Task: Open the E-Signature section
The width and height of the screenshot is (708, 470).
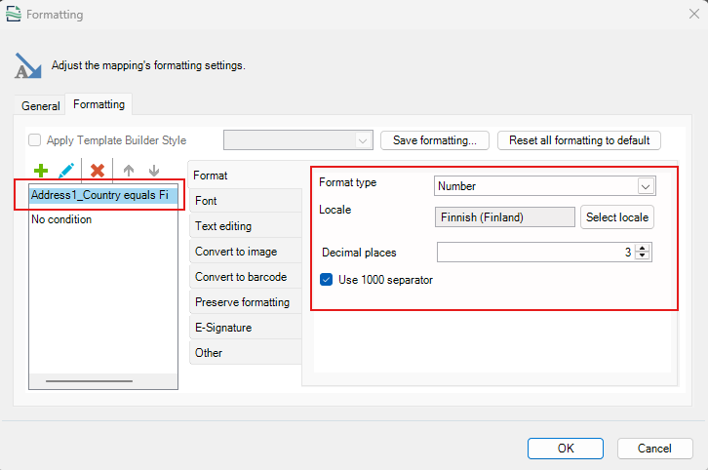Action: 245,328
